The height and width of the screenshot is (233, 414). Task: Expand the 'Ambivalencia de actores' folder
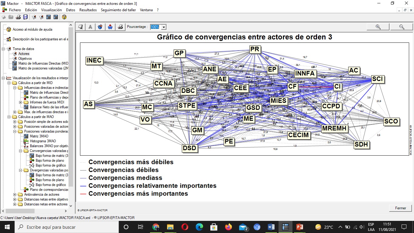(15, 194)
